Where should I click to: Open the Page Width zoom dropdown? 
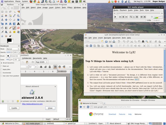click(42, 62)
